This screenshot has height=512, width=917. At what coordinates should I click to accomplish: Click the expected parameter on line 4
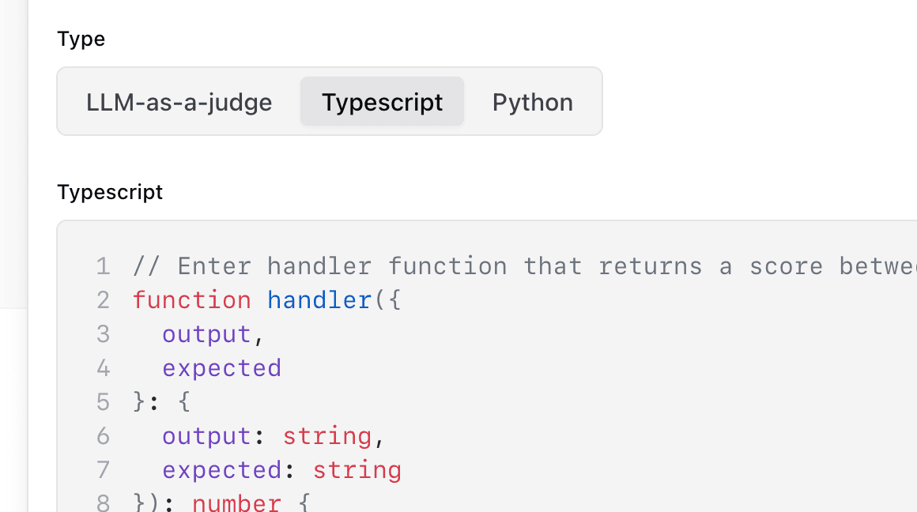coord(221,368)
